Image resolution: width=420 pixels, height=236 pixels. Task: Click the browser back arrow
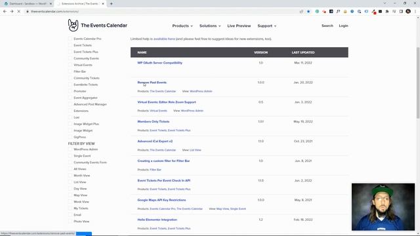(5, 12)
